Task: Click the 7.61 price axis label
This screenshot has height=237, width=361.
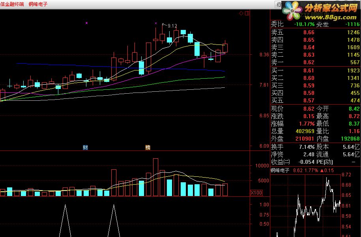Action: pos(264,85)
